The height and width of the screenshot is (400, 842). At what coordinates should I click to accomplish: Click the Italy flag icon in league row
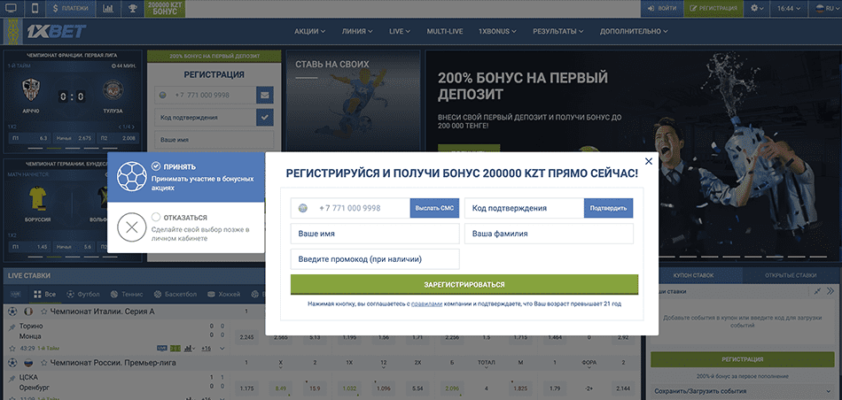(x=28, y=311)
